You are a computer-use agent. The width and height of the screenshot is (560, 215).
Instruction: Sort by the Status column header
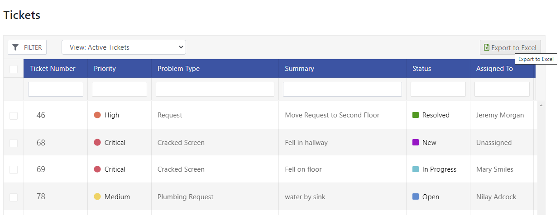[x=421, y=69]
